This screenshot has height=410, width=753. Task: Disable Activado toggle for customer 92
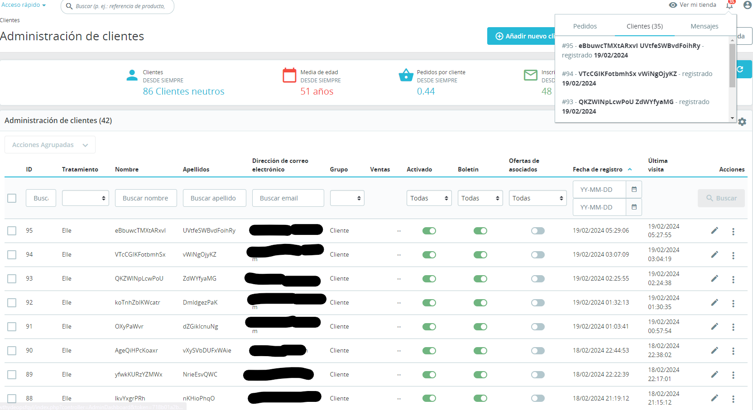pos(429,303)
